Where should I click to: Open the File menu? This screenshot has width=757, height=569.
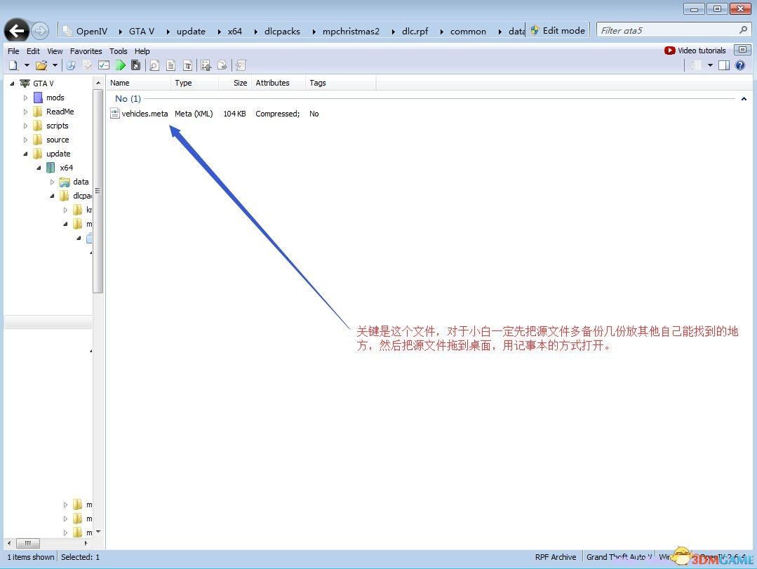tap(13, 51)
